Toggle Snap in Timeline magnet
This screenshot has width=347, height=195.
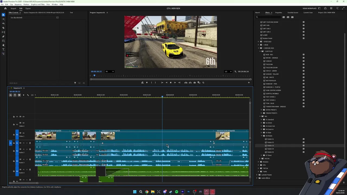(15, 95)
